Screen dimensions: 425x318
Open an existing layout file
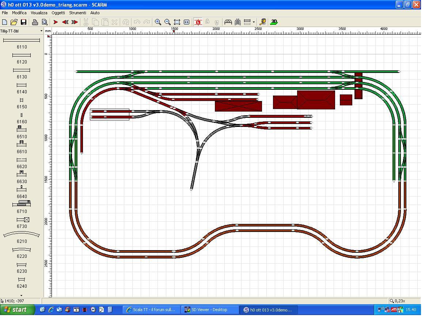click(14, 22)
